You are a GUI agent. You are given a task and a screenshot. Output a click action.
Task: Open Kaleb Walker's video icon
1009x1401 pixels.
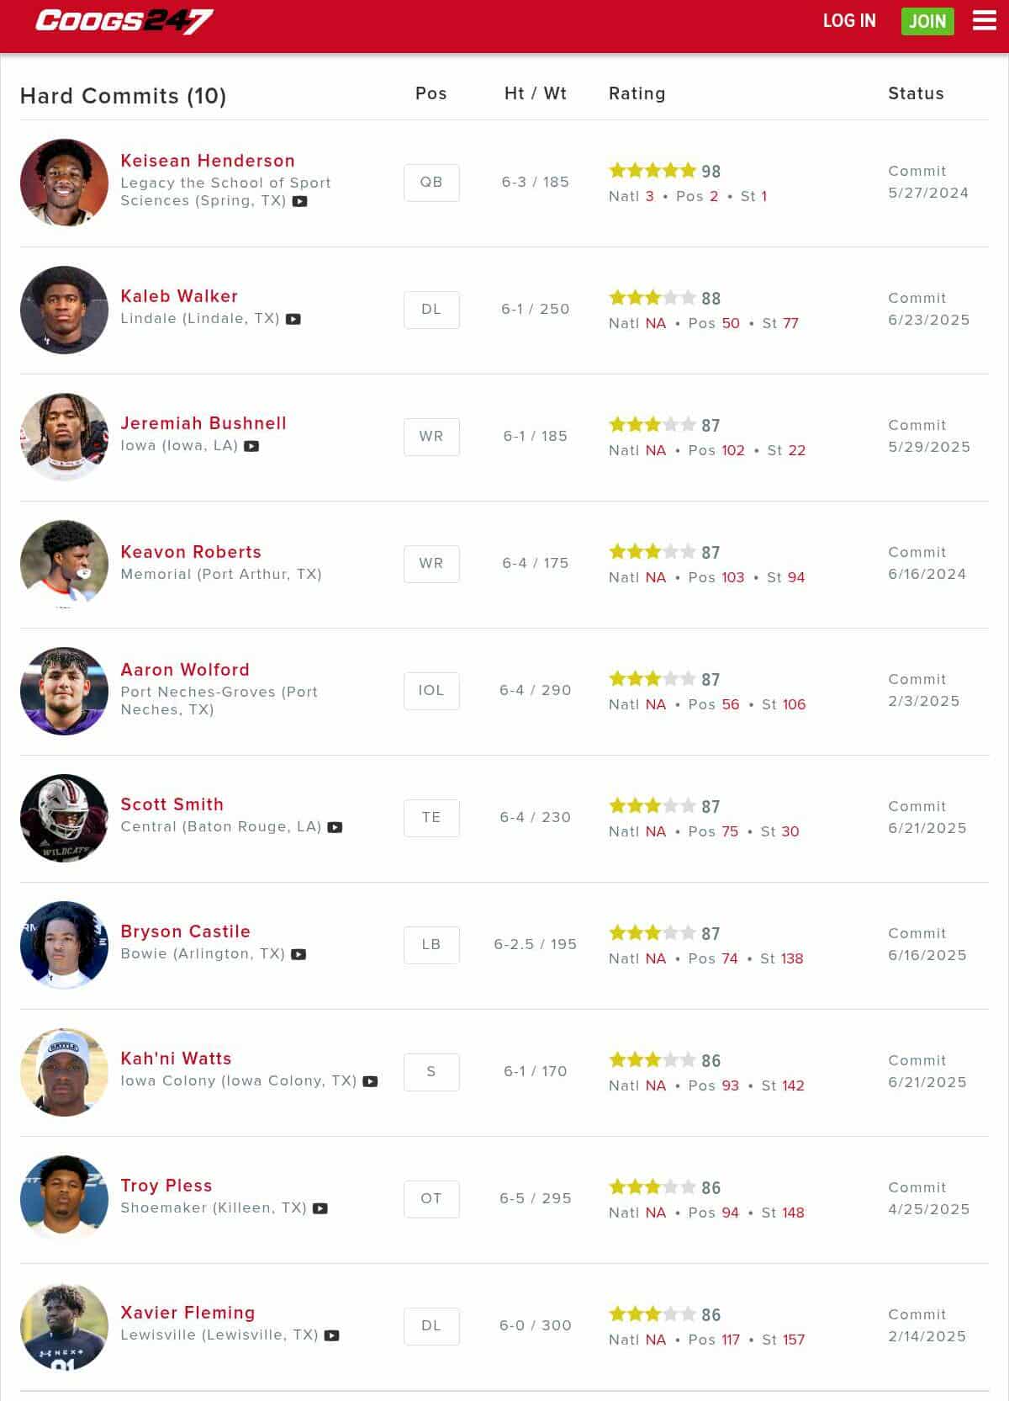(x=293, y=320)
